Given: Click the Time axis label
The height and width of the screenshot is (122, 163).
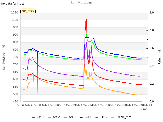Looking at the screenshot, I should point(144,109).
